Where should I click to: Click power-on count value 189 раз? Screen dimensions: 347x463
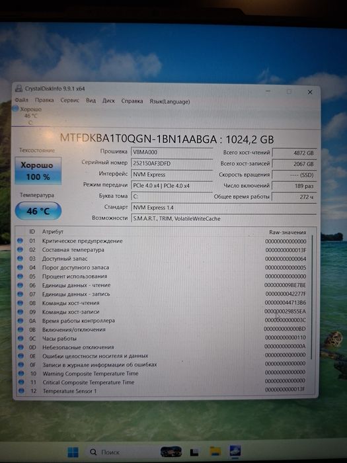point(294,186)
